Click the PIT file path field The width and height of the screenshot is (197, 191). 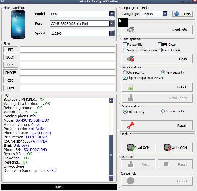[x=67, y=50]
